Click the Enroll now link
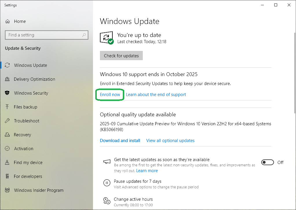This screenshot has width=296, height=210. tap(110, 95)
